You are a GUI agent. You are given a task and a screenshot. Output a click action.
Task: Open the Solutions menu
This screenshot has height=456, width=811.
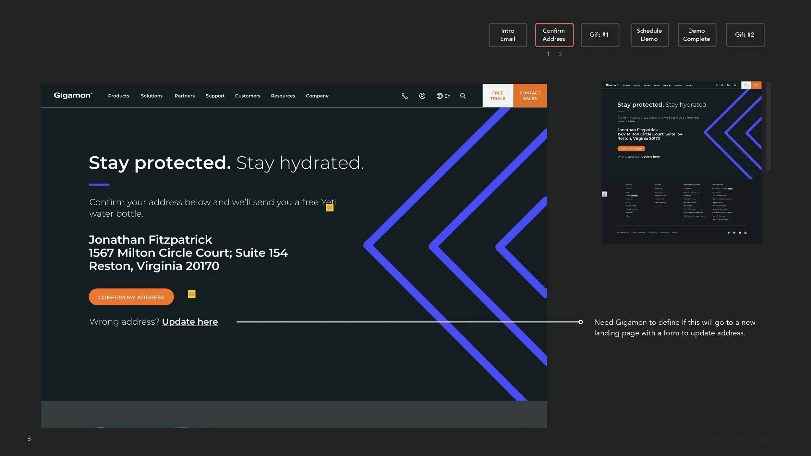pos(152,96)
